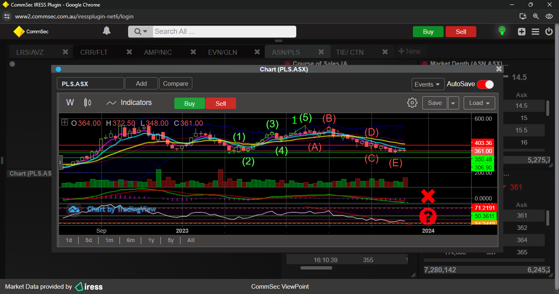This screenshot has height=294, width=559.
Task: Open the candlestick chart style icon
Action: pos(88,102)
